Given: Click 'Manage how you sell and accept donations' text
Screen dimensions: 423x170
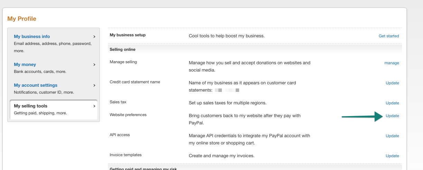Looking at the screenshot, I should tap(250, 66).
